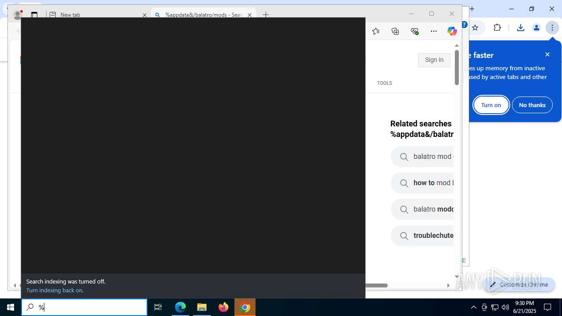
Task: Open Firefox from taskbar
Action: tap(223, 307)
